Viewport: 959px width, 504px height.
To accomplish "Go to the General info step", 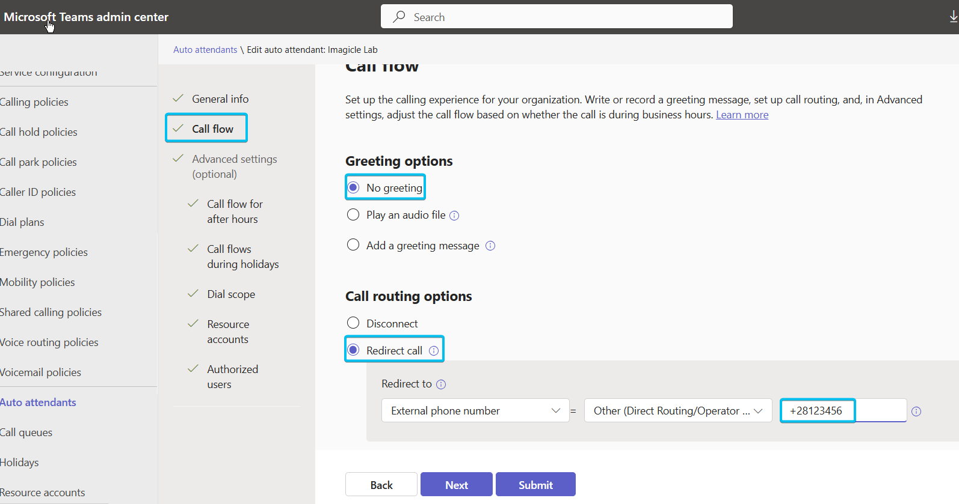I will pos(220,99).
